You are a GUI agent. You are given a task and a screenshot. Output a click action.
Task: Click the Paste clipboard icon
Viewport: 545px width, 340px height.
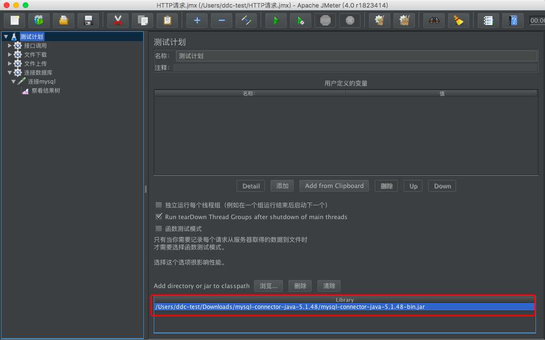click(167, 20)
